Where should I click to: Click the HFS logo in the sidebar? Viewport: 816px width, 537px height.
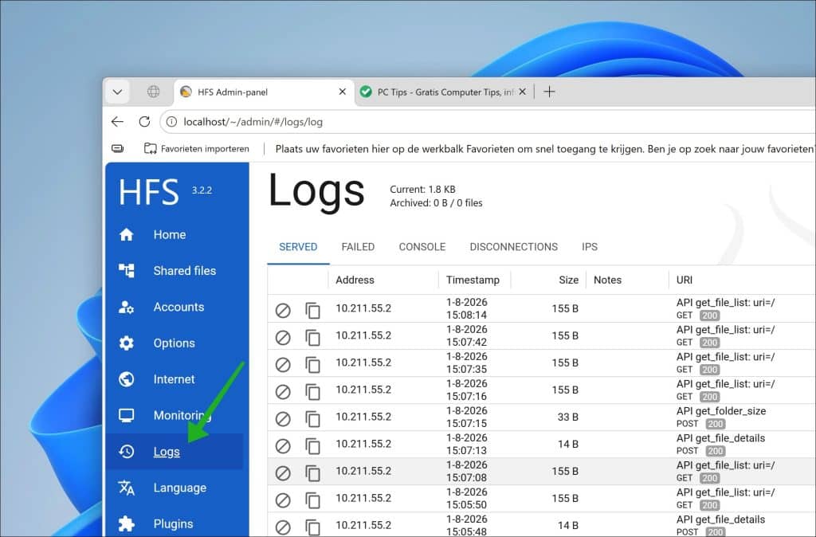pyautogui.click(x=149, y=192)
